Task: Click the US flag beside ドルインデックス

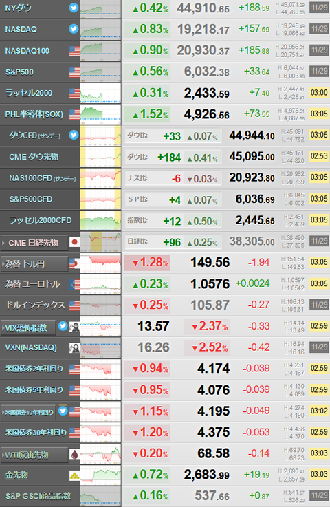Action: (x=75, y=305)
